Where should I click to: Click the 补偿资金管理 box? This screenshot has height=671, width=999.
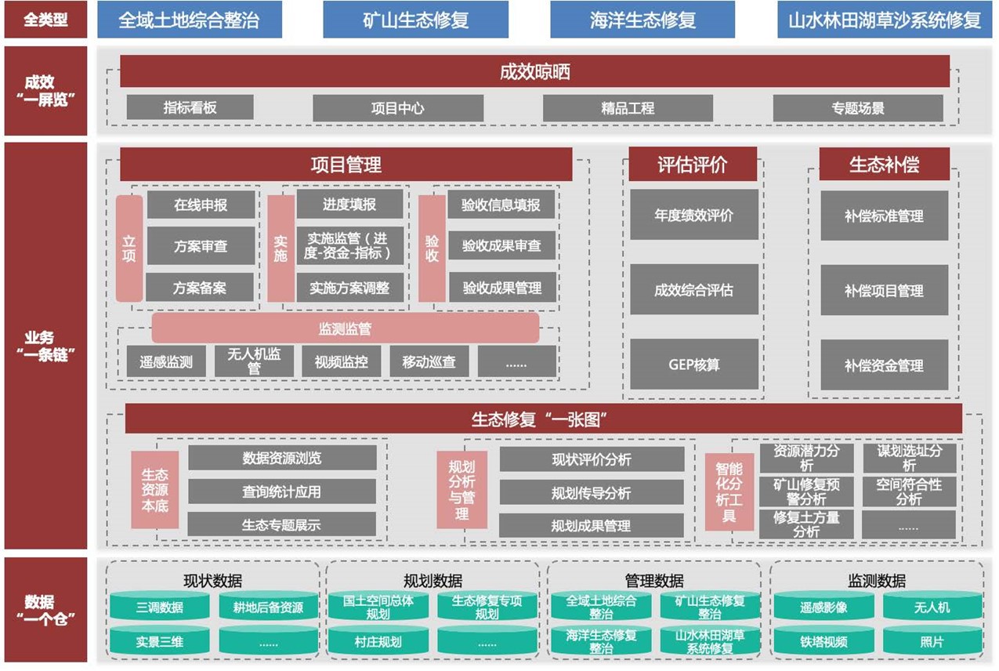(x=884, y=365)
